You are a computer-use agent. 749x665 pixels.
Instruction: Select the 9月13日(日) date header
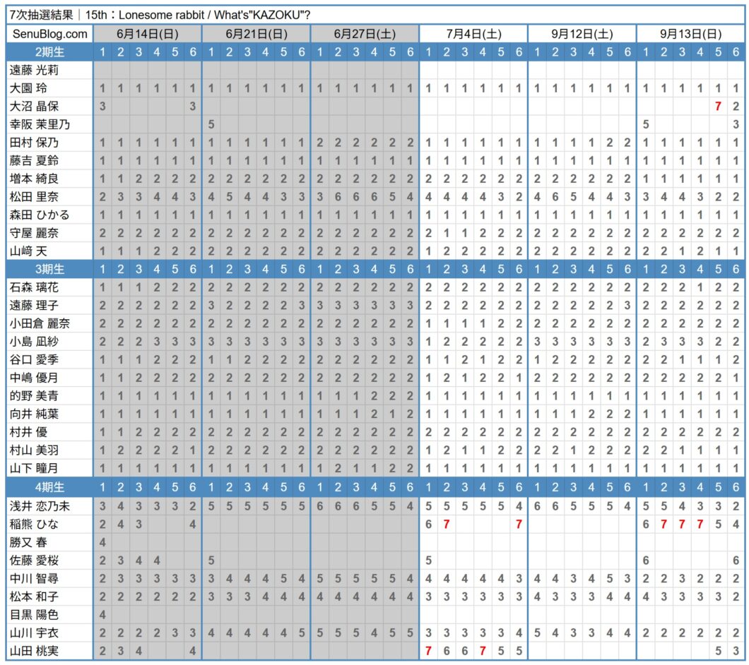point(690,34)
